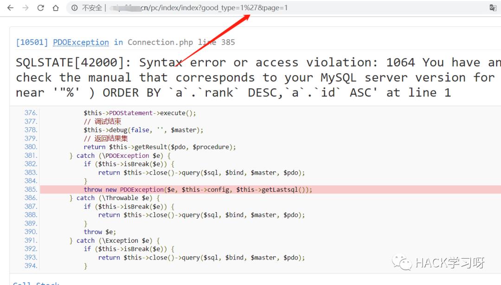Open the translate page icon in address bar
The height and width of the screenshot is (285, 501).
pyautogui.click(x=493, y=8)
